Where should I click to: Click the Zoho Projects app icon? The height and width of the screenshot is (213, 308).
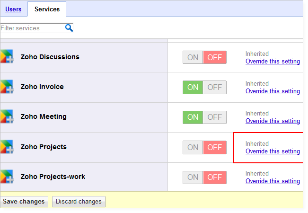coord(7,147)
